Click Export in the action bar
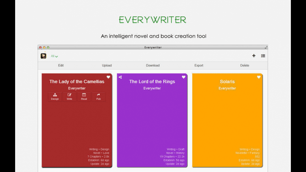The image size is (306, 172). (199, 66)
